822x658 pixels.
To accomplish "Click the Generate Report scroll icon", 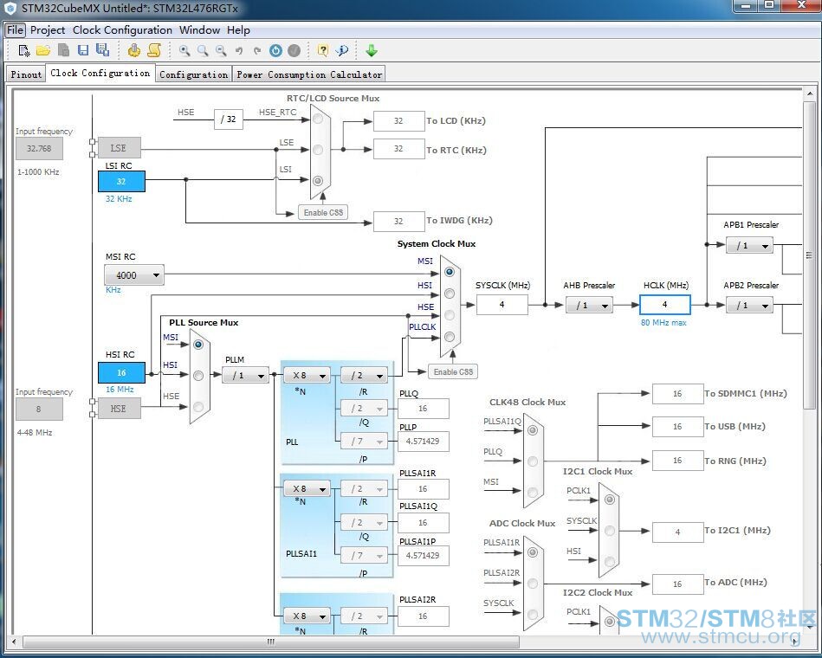I will coord(154,50).
